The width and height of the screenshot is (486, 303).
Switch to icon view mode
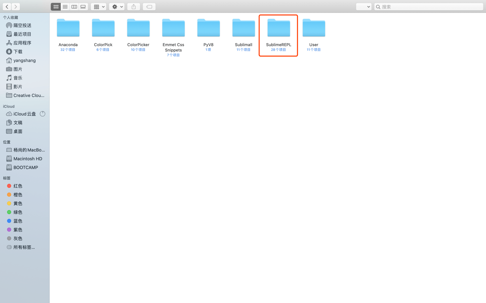[x=56, y=7]
